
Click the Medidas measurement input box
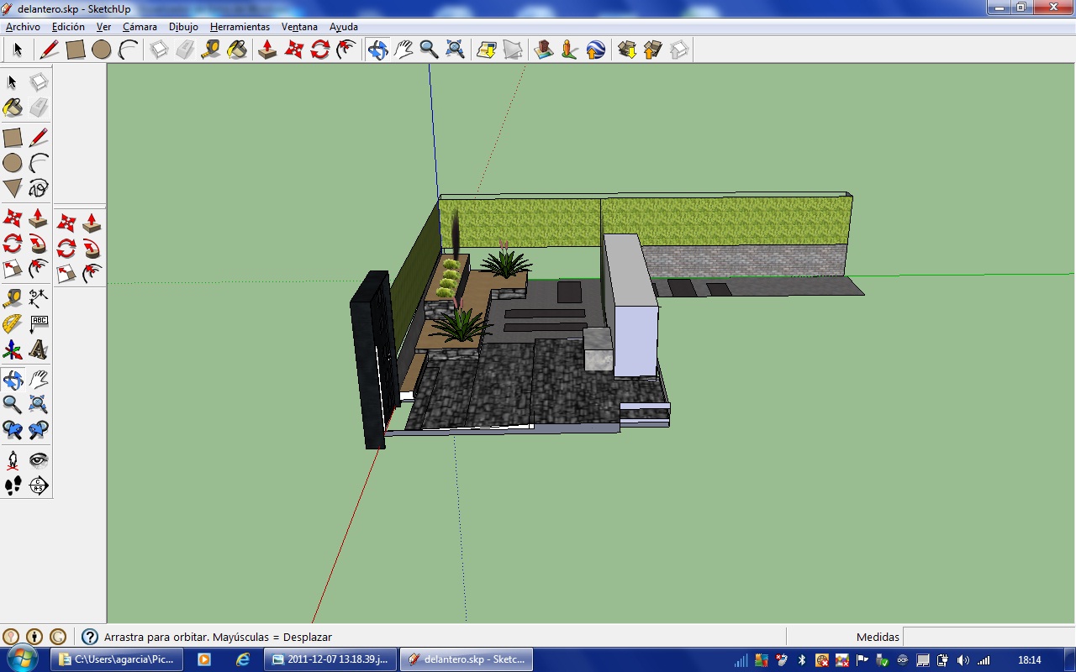click(988, 637)
